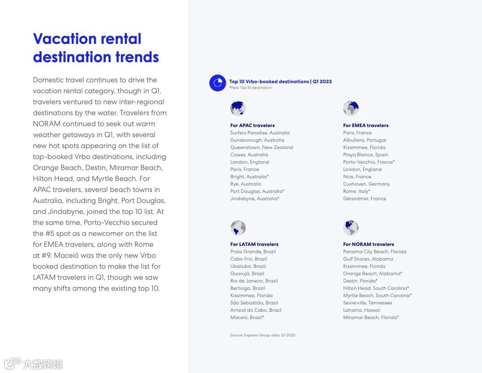Click 'Port Douglas, Australia*' entry

coord(257,191)
